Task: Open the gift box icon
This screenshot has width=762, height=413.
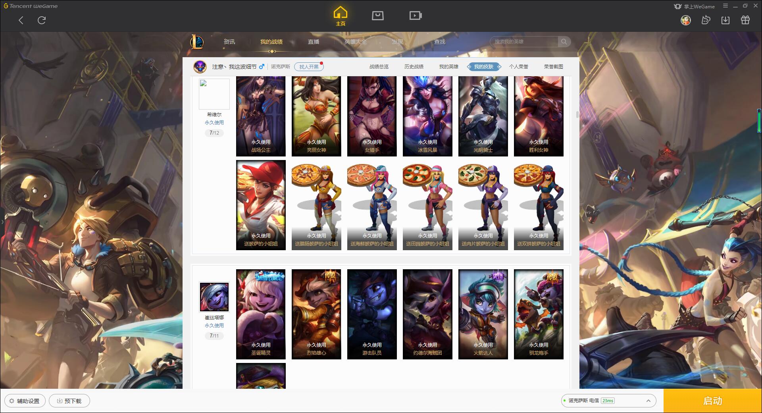Action: pyautogui.click(x=745, y=20)
